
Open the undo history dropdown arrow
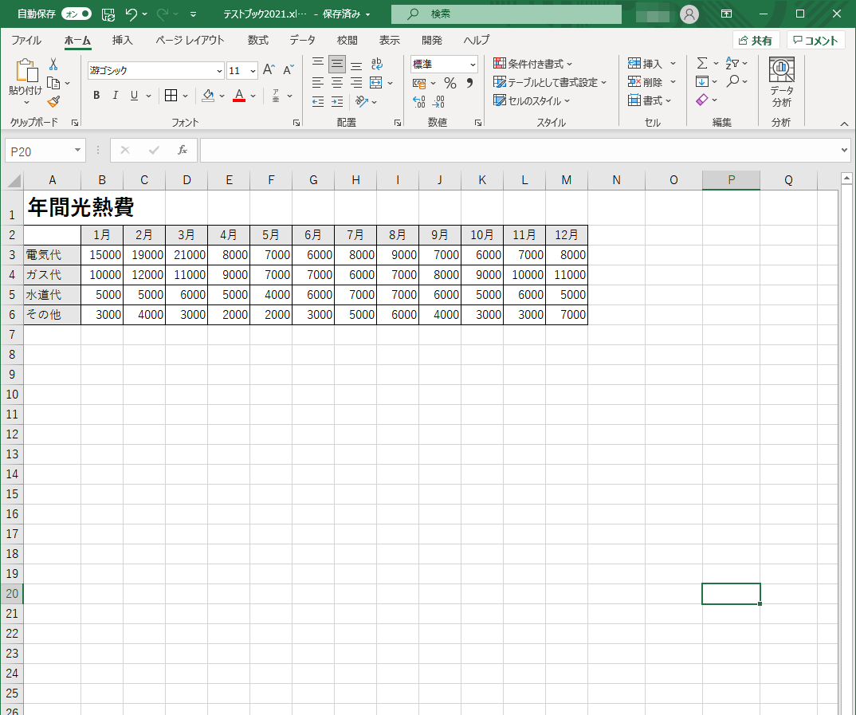145,14
